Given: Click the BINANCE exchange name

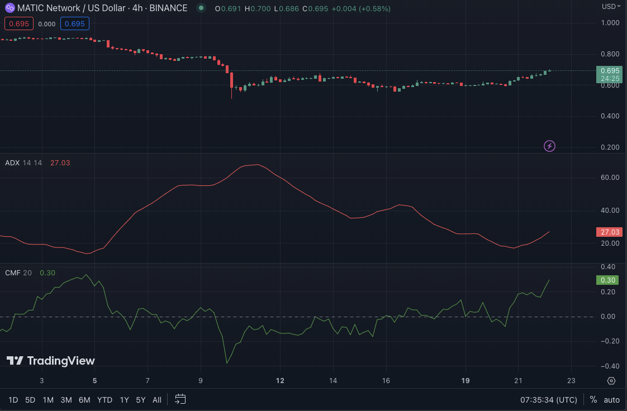Looking at the screenshot, I should 168,8.
